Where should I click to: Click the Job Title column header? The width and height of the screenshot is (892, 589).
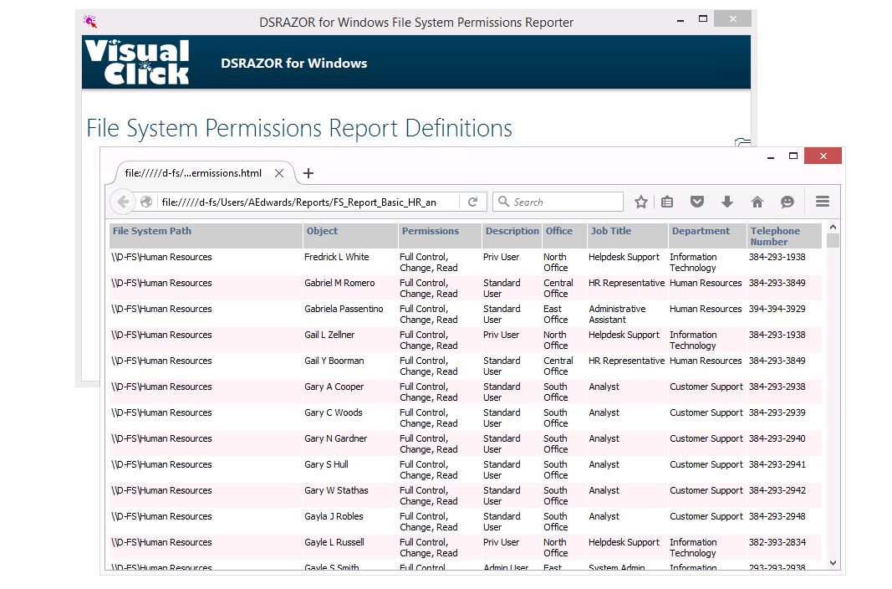coord(611,232)
